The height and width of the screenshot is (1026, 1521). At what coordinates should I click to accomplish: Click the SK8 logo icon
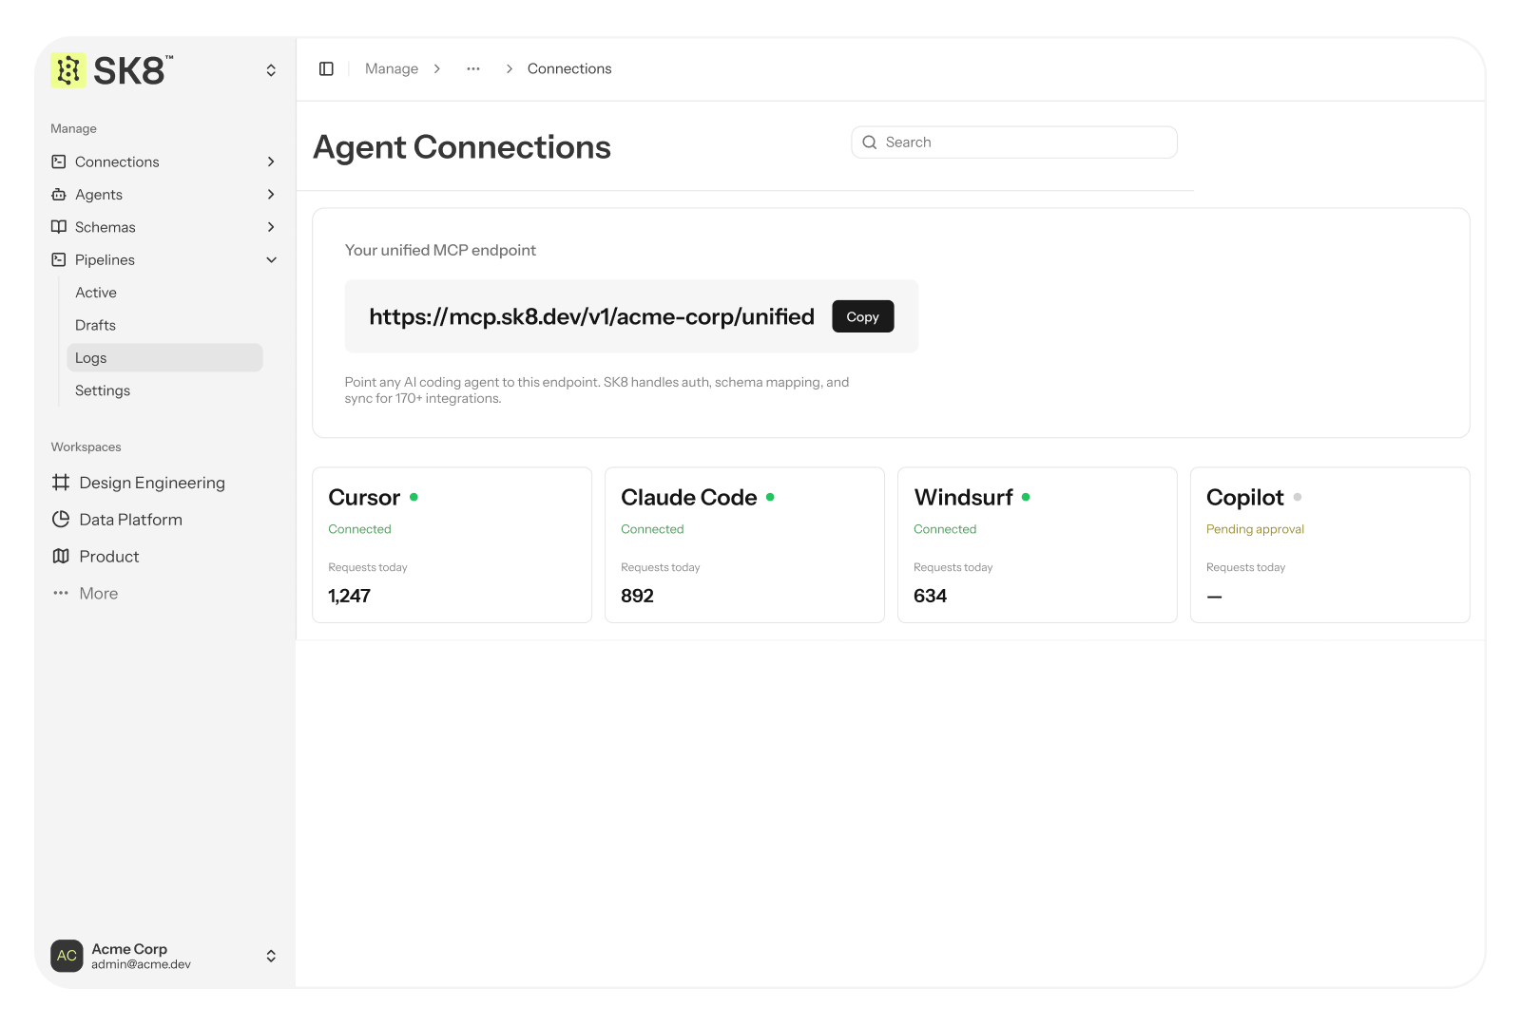point(67,69)
